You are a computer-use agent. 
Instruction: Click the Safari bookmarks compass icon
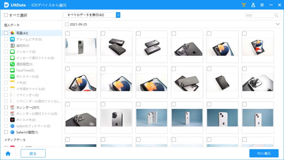[12, 126]
